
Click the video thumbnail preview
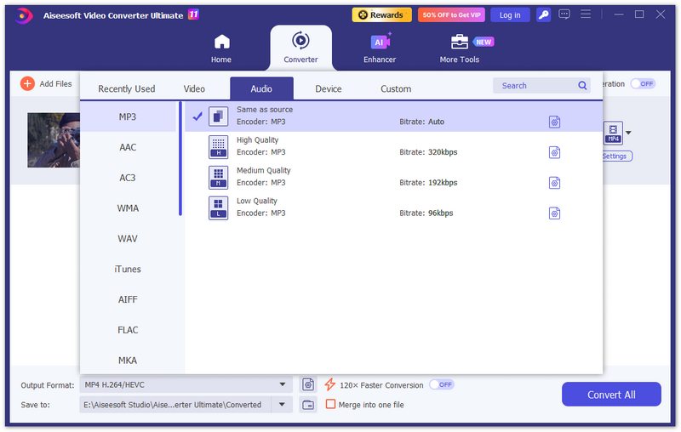click(x=54, y=140)
